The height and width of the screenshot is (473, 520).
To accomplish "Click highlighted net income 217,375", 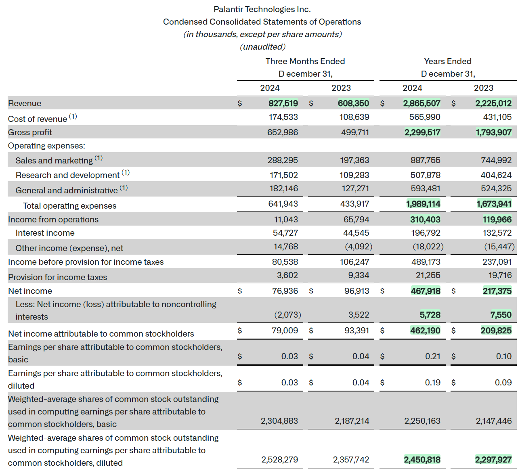I will [497, 291].
